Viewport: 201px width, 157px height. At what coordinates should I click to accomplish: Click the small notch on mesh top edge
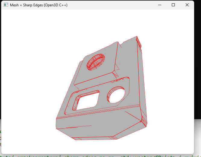[x=121, y=45]
